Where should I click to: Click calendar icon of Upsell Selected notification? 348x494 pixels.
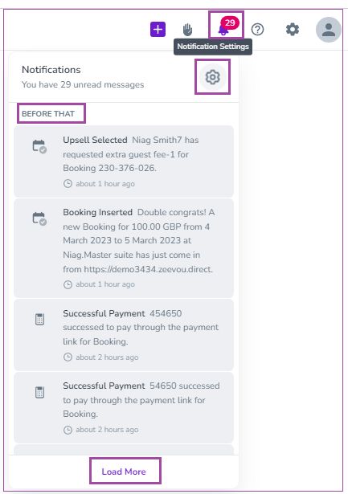coord(39,146)
